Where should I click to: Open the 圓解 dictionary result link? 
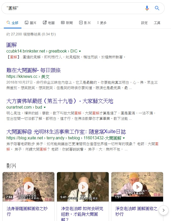tap(11, 45)
